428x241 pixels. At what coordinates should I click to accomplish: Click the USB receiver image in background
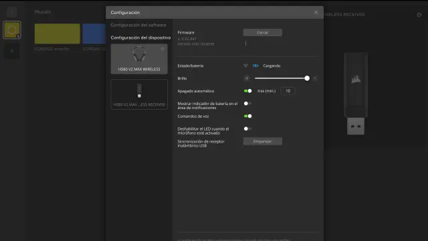click(x=356, y=94)
